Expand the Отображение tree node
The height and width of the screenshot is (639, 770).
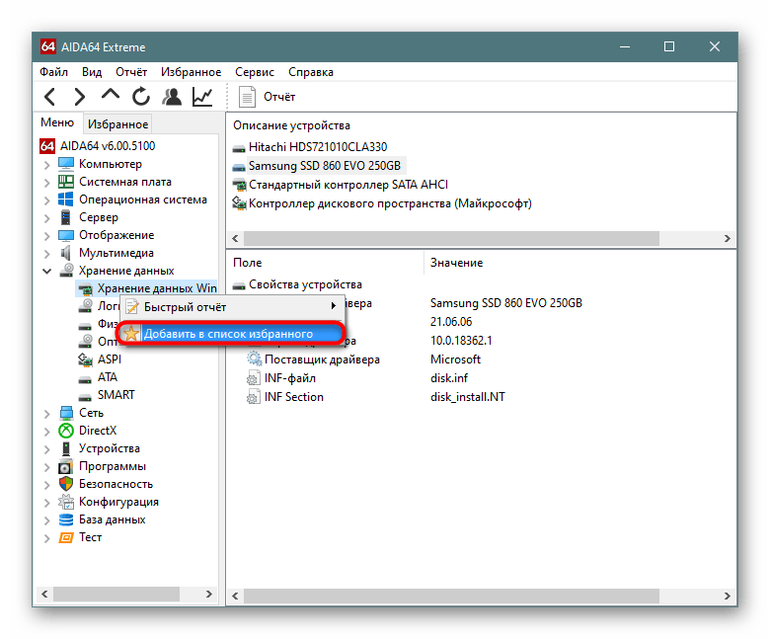click(46, 236)
